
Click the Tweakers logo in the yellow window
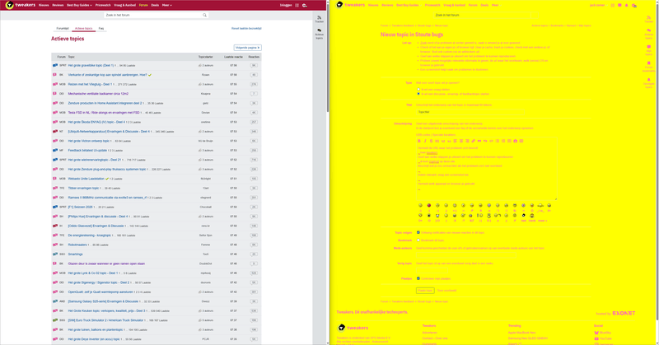(351, 5)
